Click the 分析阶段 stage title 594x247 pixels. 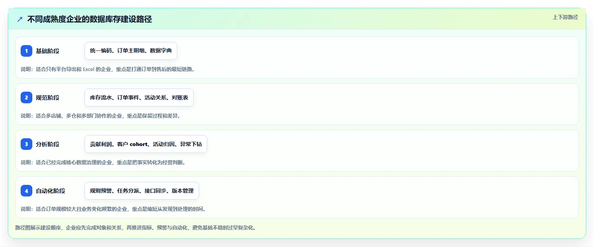click(x=48, y=144)
